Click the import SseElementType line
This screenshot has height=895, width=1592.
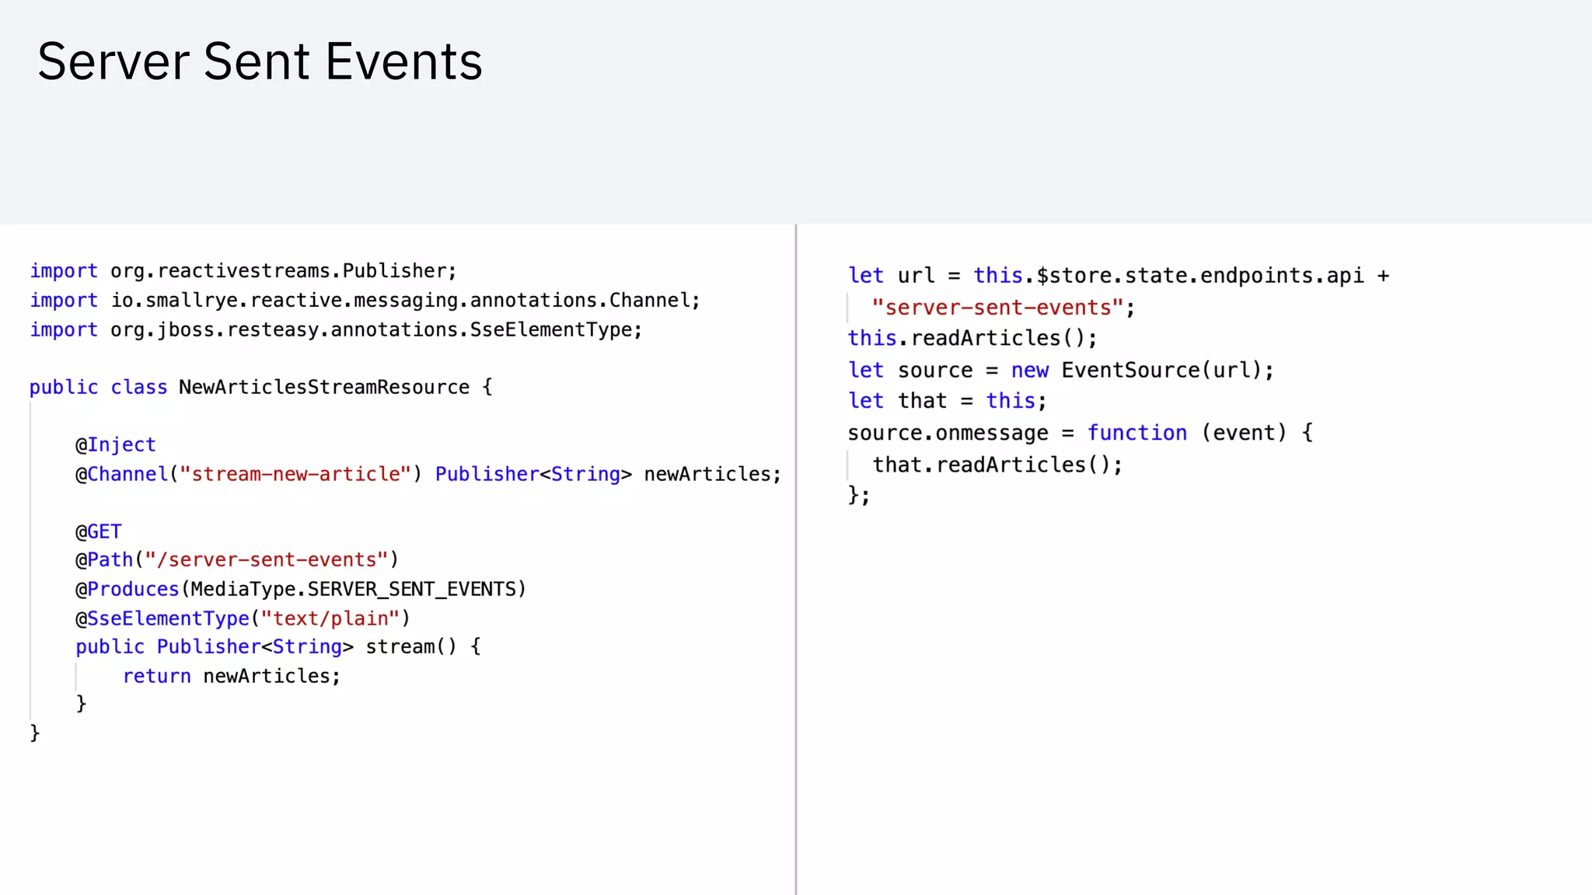coord(336,330)
